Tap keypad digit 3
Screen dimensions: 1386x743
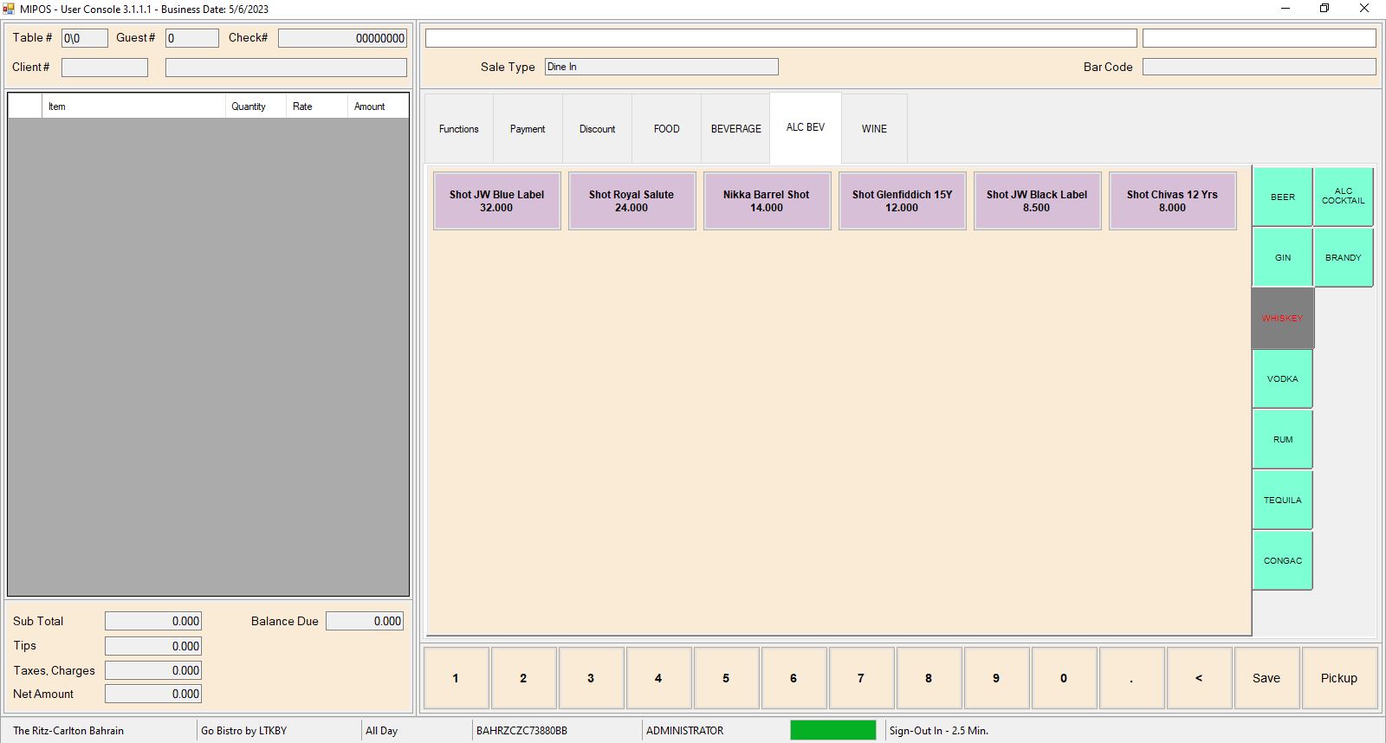591,678
